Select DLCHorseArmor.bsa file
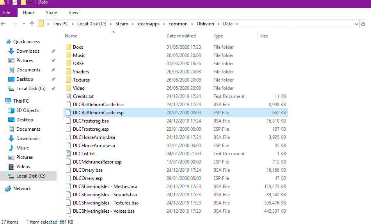 94,137
